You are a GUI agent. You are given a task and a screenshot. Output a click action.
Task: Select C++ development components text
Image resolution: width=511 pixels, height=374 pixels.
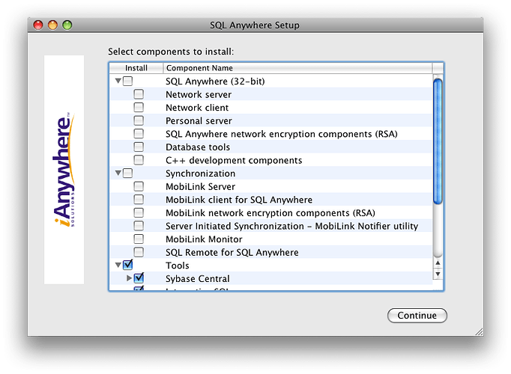[x=234, y=160]
